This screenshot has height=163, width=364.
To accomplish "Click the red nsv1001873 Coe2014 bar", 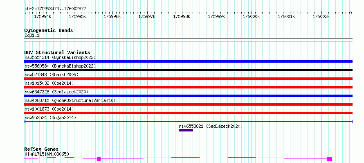I will tap(188, 113).
